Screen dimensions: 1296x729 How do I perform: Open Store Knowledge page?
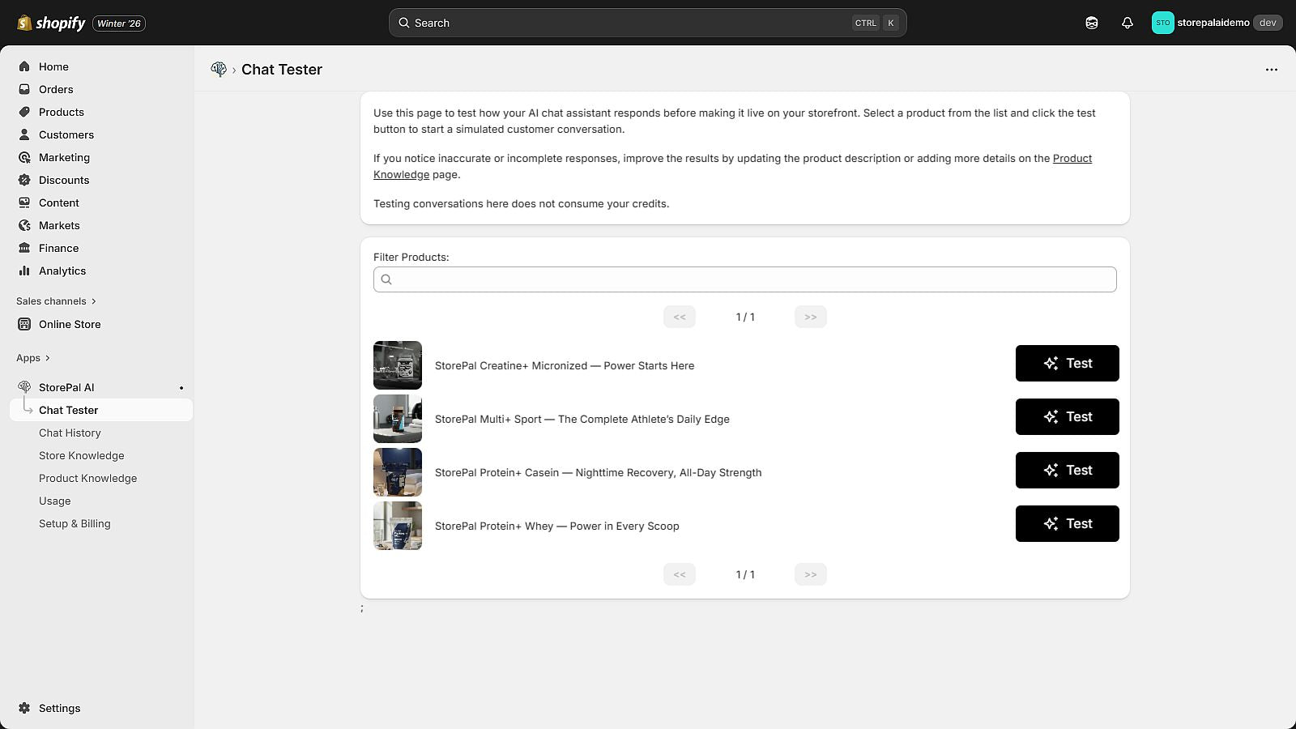pyautogui.click(x=82, y=455)
